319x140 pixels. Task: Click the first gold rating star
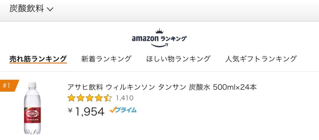coord(71,98)
